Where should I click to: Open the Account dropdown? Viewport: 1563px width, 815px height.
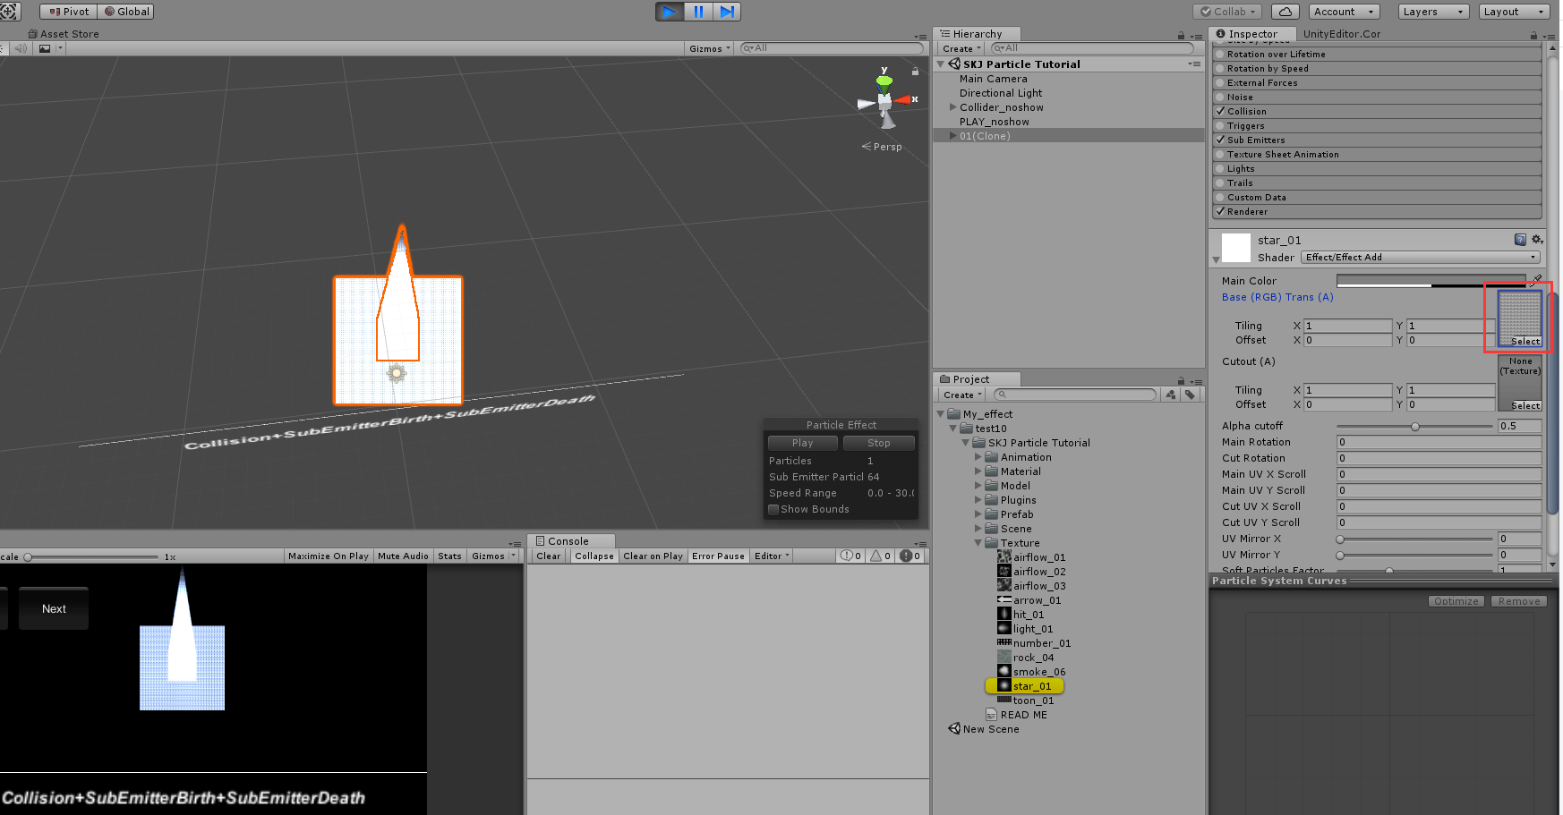(x=1344, y=12)
